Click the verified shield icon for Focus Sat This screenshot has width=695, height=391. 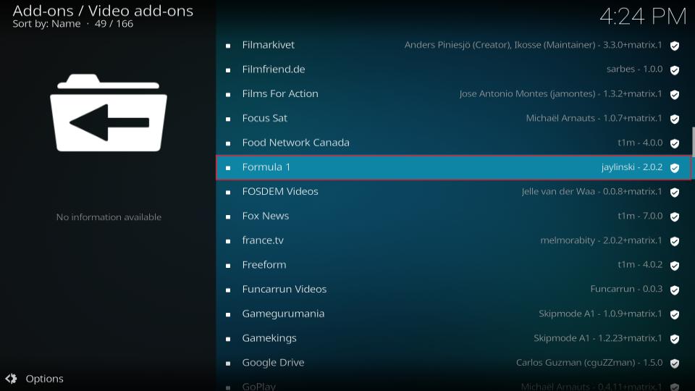(675, 119)
